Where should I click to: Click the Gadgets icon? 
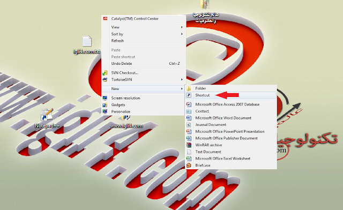(x=105, y=105)
